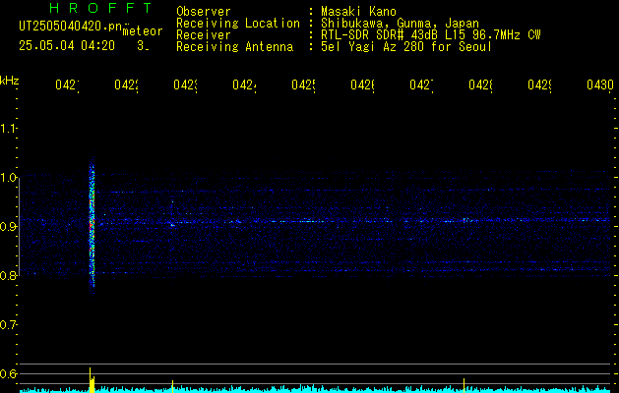Click the 0.9 kHz axis label
The height and width of the screenshot is (393, 619).
[8, 227]
